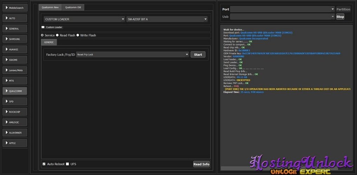Click the 'Wait for device...' log line
Viewport: 357px width, 175px height.
point(234,30)
